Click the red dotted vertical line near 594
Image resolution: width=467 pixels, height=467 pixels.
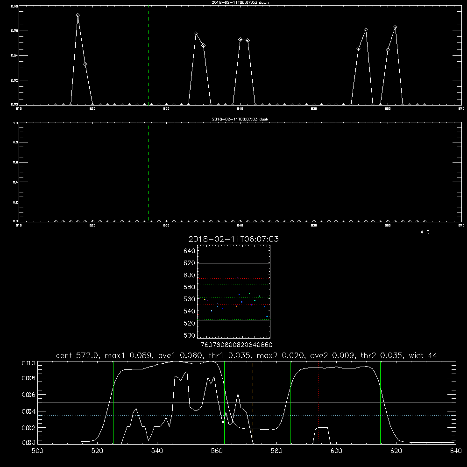(x=318, y=403)
